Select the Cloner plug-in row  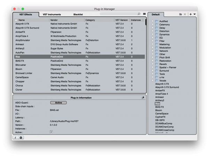pyautogui.click(x=79, y=89)
